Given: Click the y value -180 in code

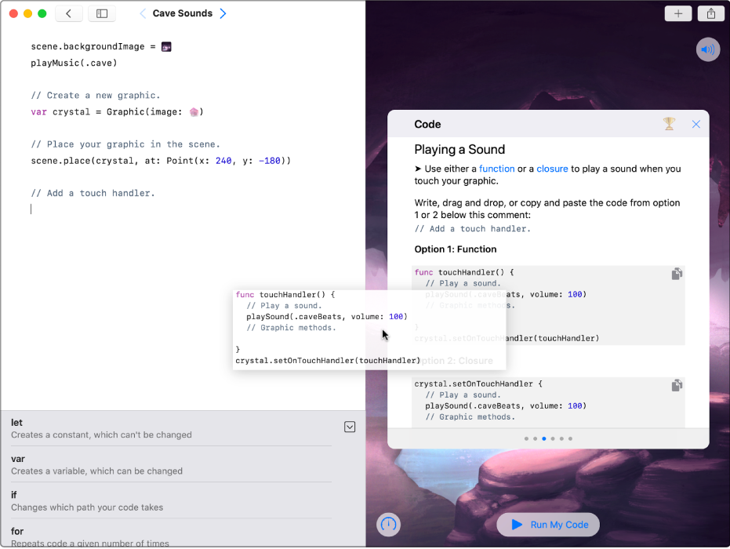Looking at the screenshot, I should pyautogui.click(x=270, y=161).
